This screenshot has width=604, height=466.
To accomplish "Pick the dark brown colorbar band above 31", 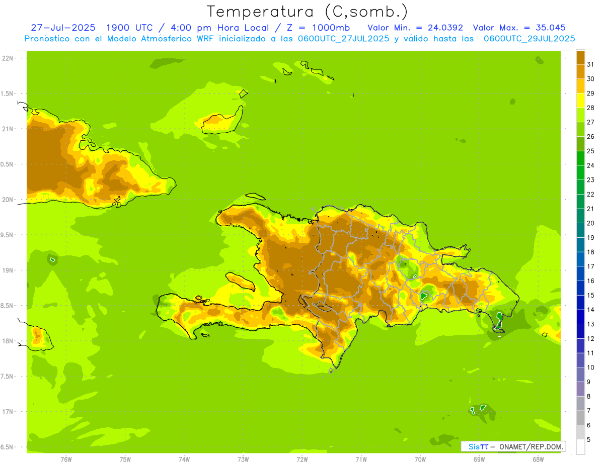I will [x=580, y=57].
